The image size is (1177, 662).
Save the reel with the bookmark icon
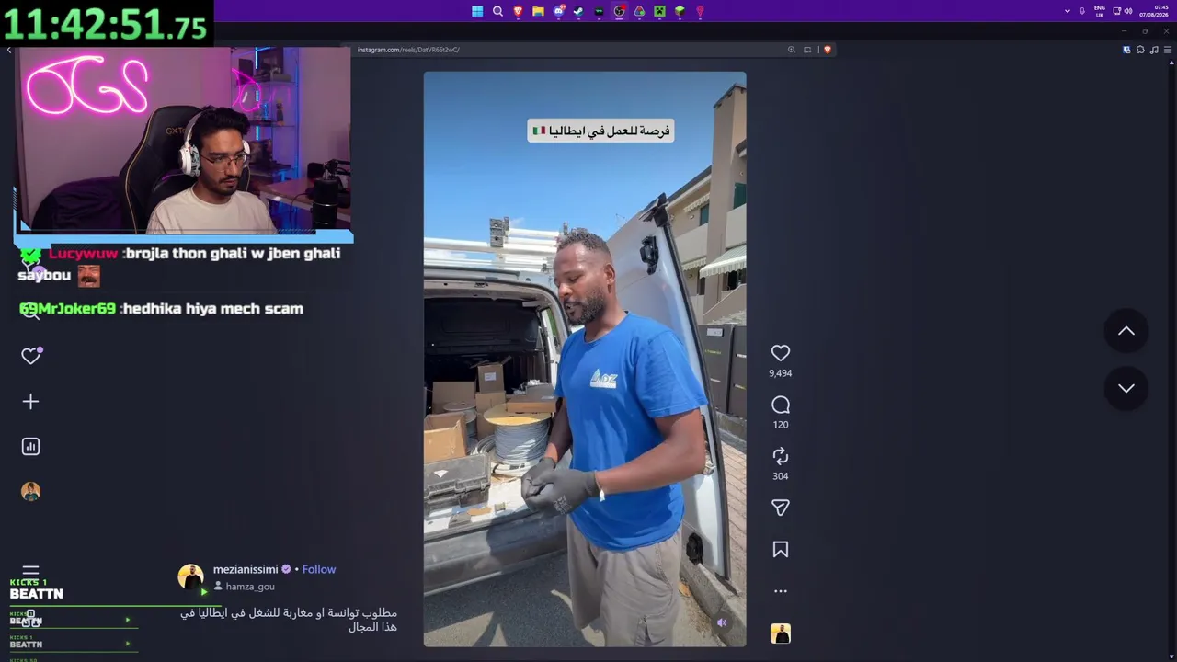[781, 550]
